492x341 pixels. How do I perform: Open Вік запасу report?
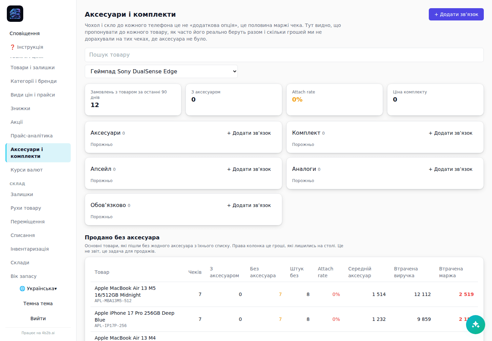(38, 276)
